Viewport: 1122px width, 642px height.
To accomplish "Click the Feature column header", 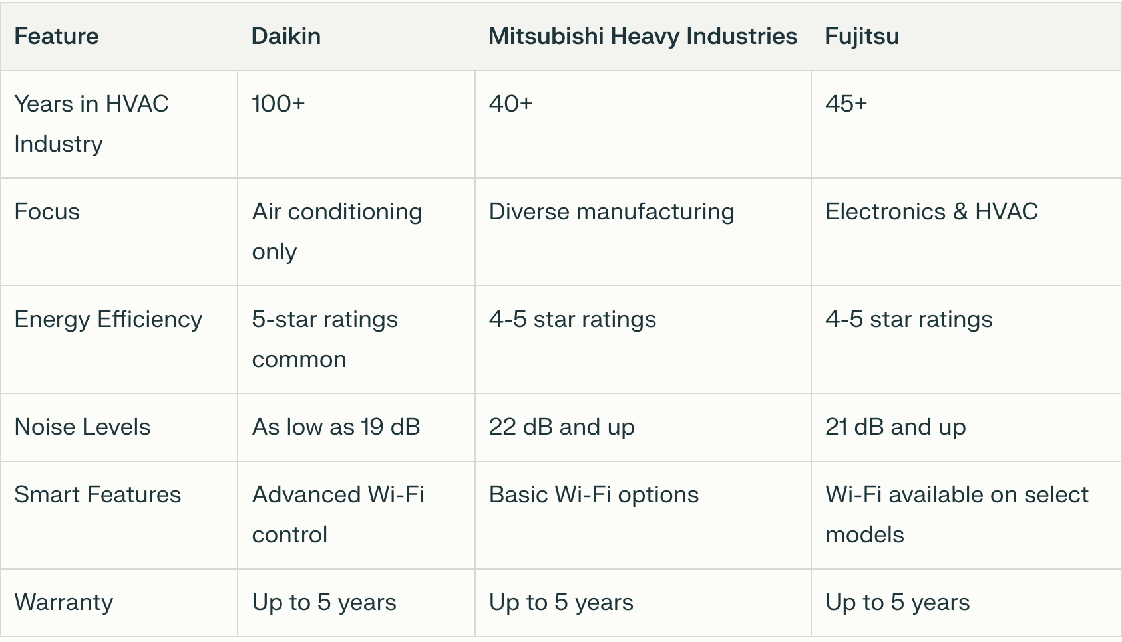I will [57, 36].
